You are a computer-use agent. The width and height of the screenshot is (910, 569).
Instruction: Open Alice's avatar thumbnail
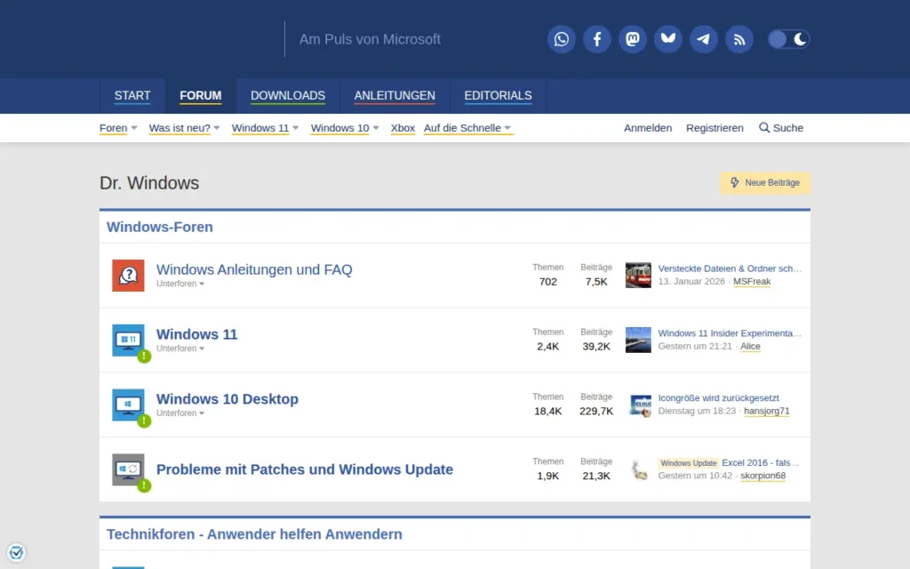(638, 341)
